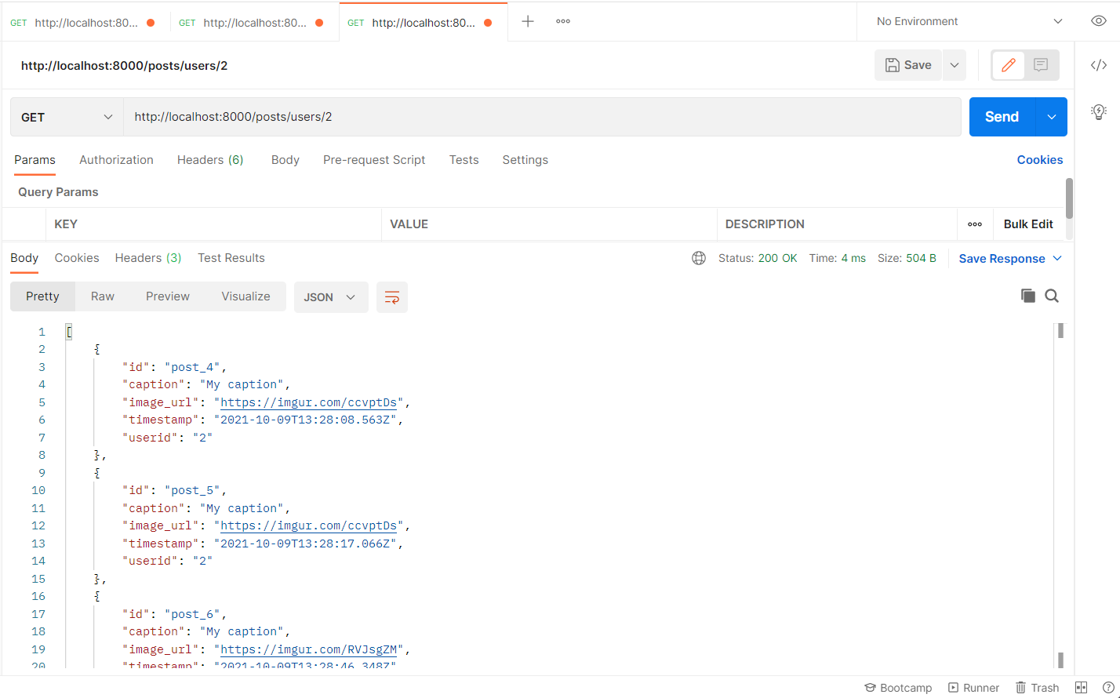Viewport: 1120px width, 698px height.
Task: Switch to comment mode with the speech-bubble icon
Action: tap(1041, 65)
